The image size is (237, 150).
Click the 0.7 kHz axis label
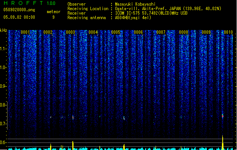(x=3, y=124)
